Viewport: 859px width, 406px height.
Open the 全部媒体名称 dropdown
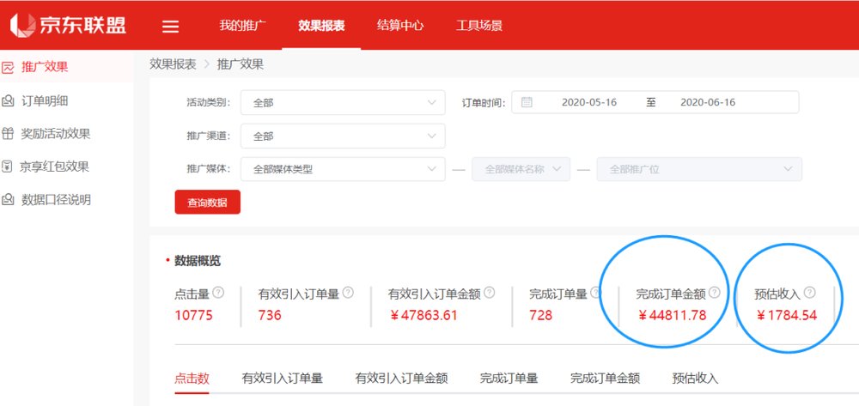(521, 169)
